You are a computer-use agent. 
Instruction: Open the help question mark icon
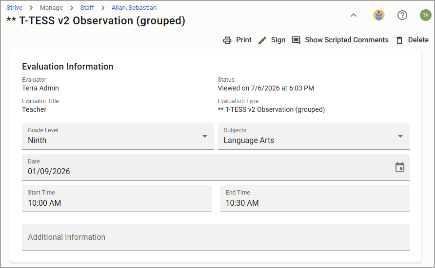pos(402,15)
